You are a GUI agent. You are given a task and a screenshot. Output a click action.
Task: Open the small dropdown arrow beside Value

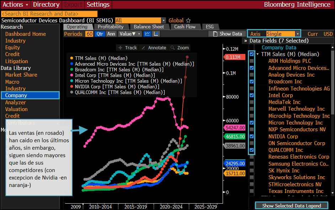(139, 34)
